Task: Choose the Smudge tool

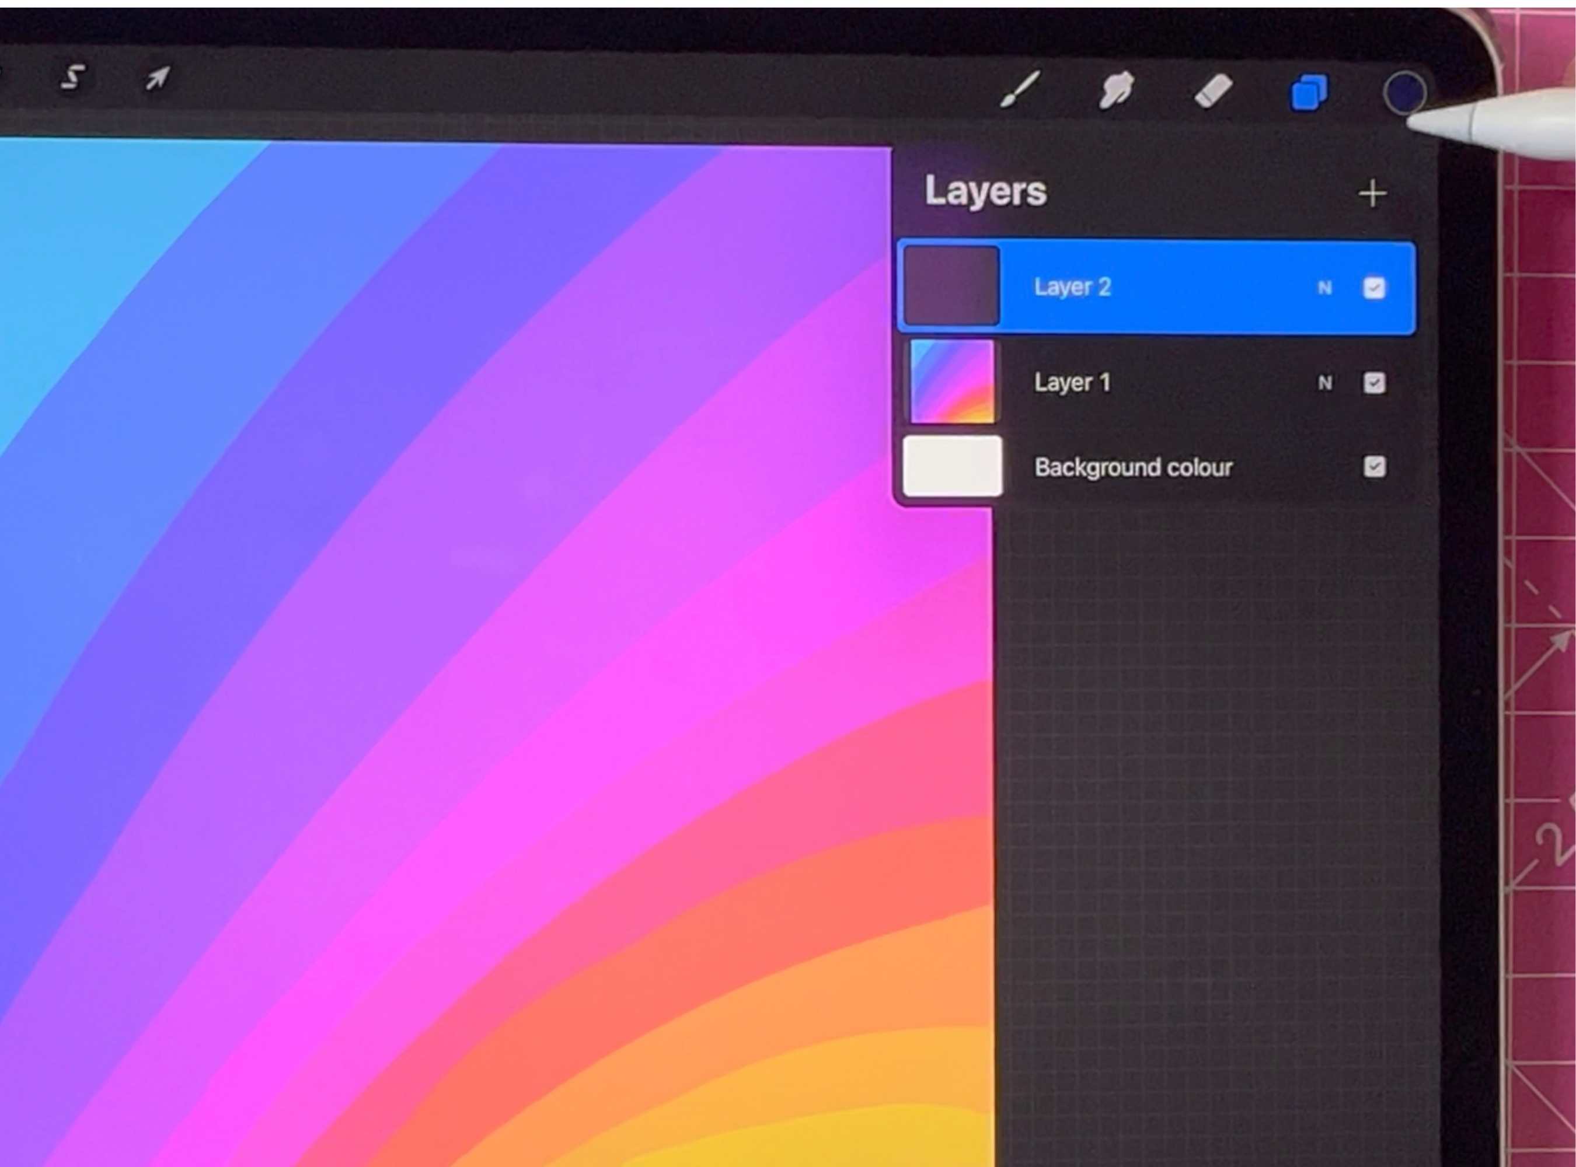Action: click(1115, 91)
